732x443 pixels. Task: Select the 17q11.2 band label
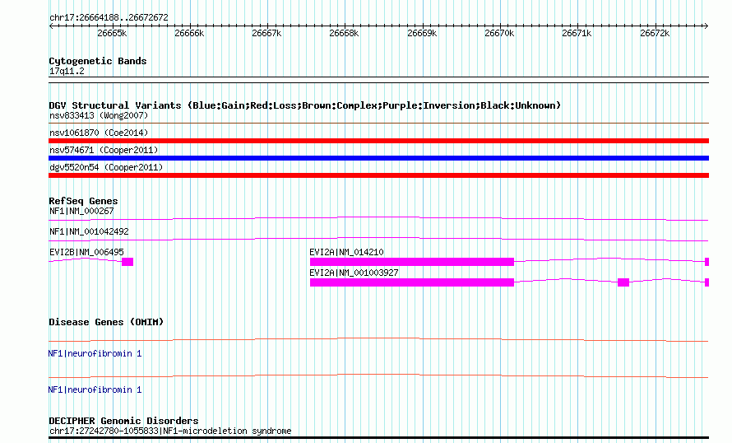pos(67,71)
